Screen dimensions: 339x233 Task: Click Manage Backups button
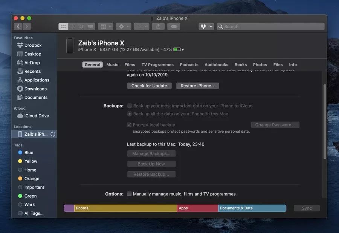click(151, 153)
